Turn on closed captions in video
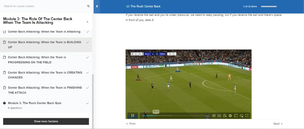This screenshot has height=129, width=304. [x=219, y=116]
